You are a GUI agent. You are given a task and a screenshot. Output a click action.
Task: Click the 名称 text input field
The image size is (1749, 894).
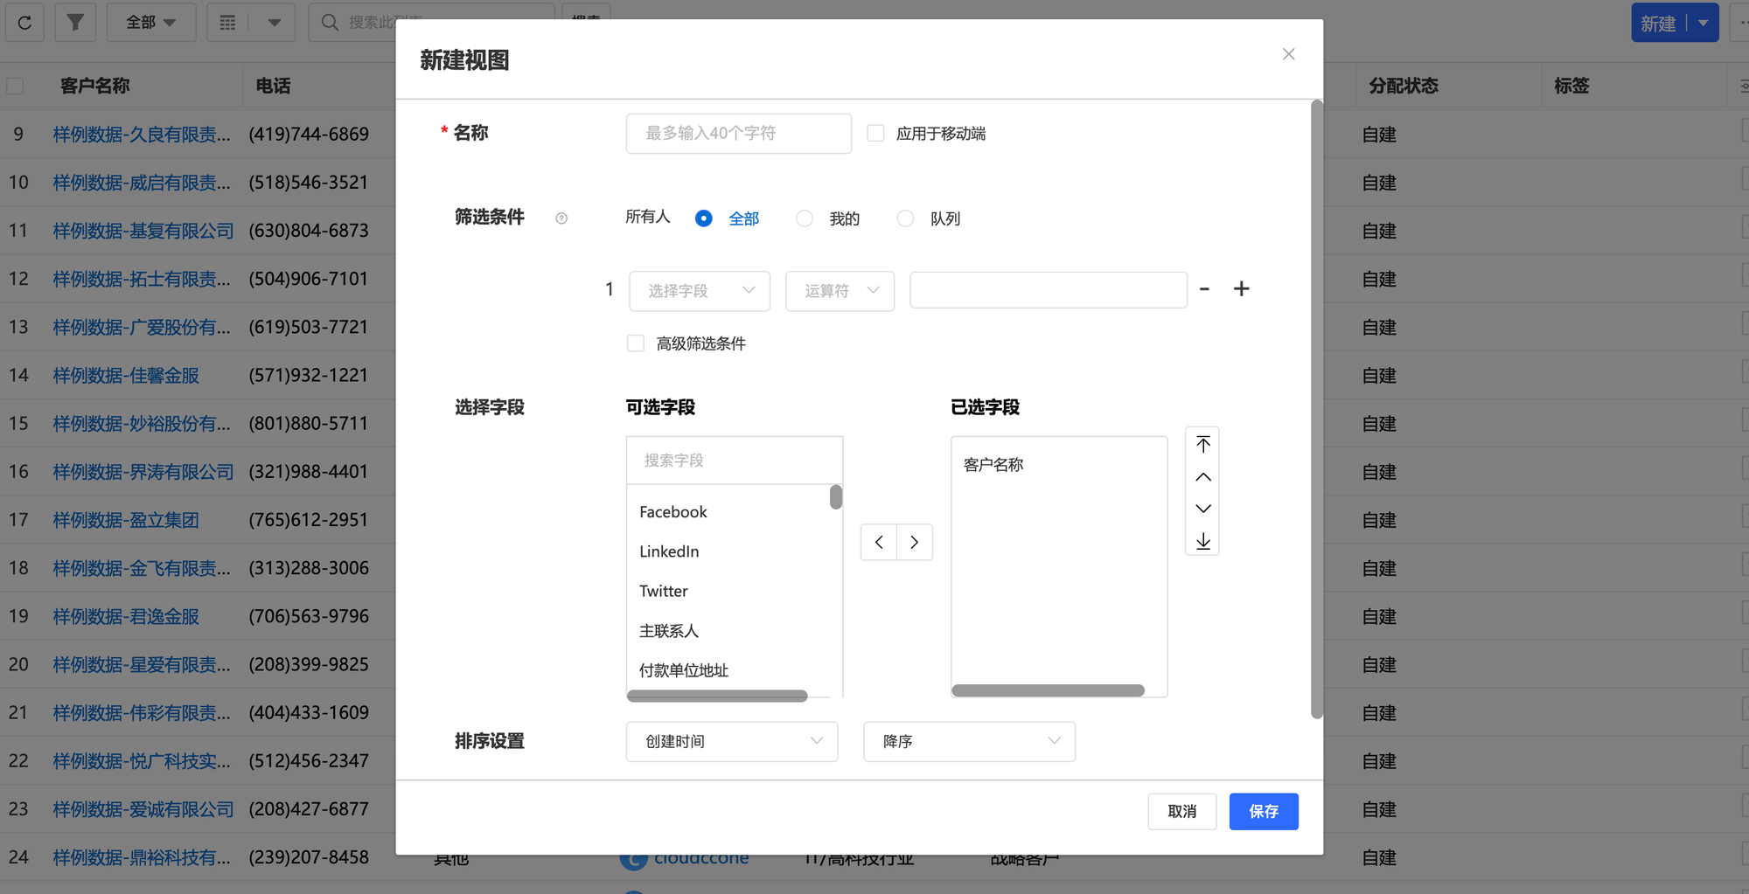coord(738,134)
